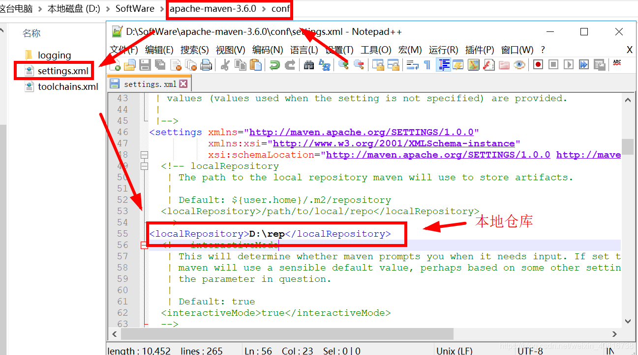Click the Copy icon
Image resolution: width=638 pixels, height=355 pixels.
click(240, 65)
